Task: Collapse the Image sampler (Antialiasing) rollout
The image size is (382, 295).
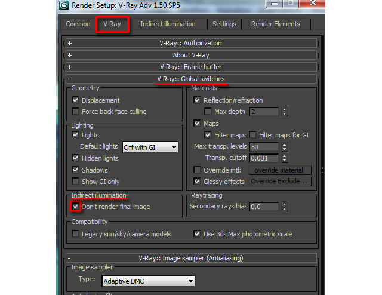Action: [191, 258]
